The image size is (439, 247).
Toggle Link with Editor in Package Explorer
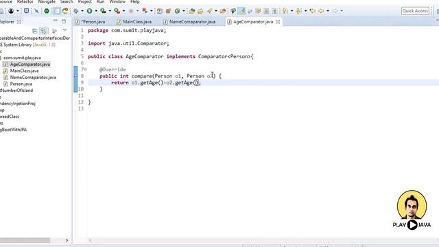tap(43, 31)
